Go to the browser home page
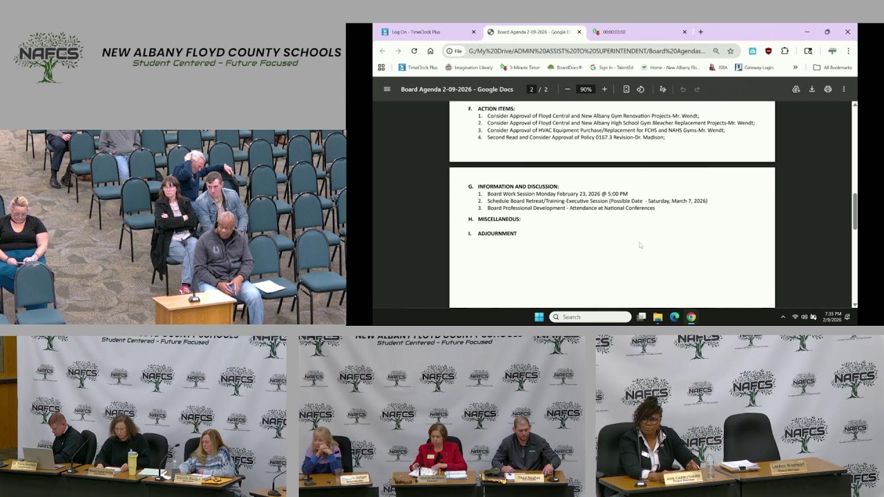Image resolution: width=884 pixels, height=497 pixels. coord(430,51)
